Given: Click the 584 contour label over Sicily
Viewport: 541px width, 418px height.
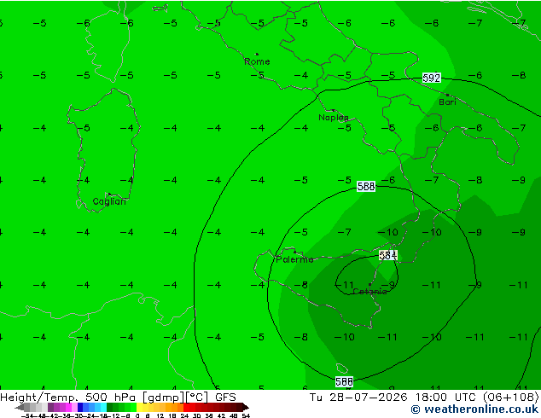Looking at the screenshot, I should tap(387, 256).
